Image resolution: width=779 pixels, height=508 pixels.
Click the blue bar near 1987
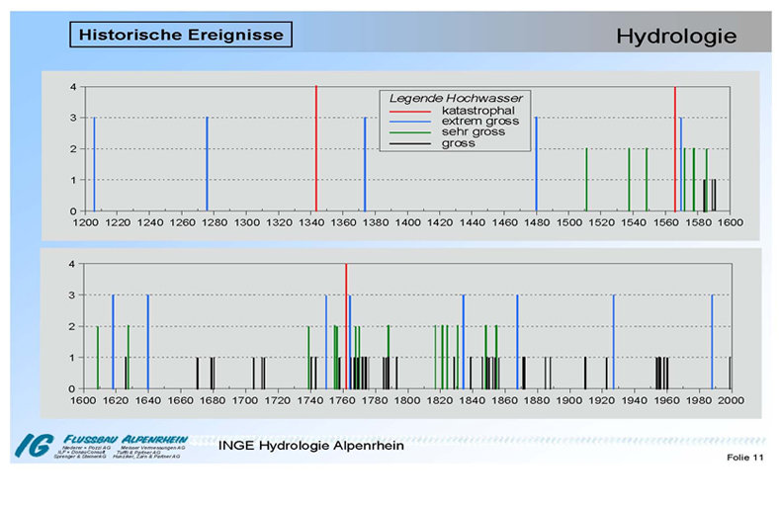[x=712, y=341]
